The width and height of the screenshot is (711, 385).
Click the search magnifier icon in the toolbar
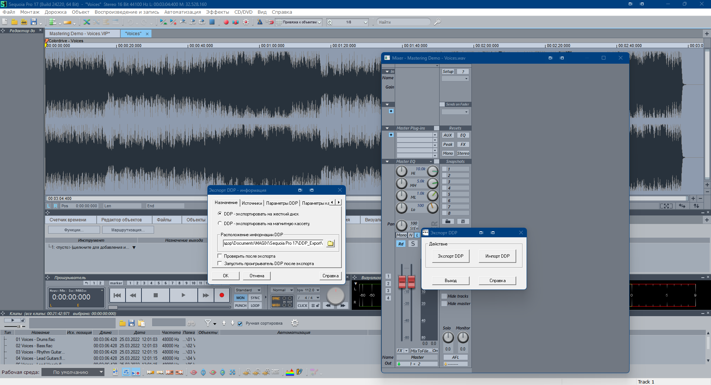pyautogui.click(x=437, y=22)
